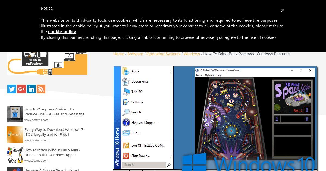
Task: Open the RSS feed icon
Action: pos(41,89)
